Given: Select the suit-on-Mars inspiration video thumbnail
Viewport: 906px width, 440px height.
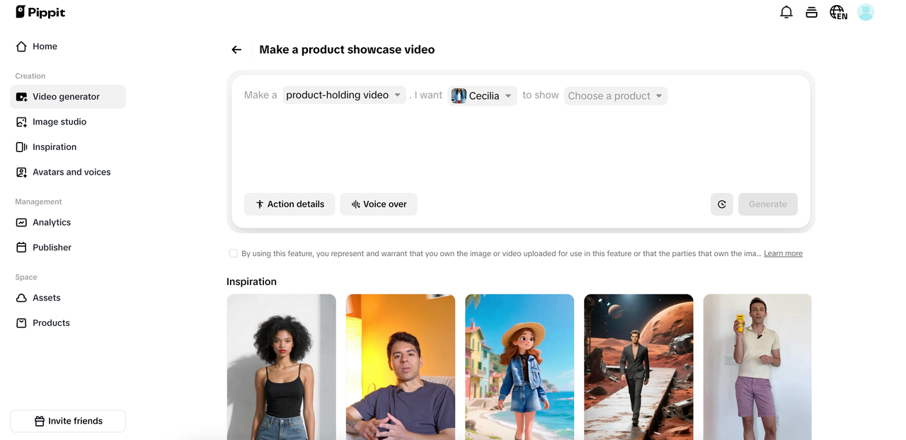Looking at the screenshot, I should coord(638,367).
